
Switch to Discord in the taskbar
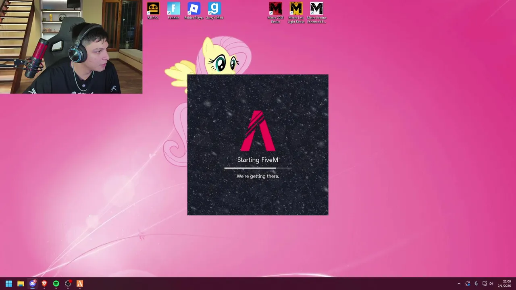pos(33,284)
